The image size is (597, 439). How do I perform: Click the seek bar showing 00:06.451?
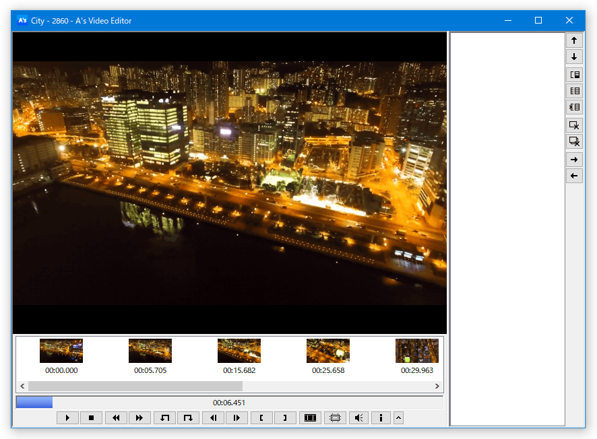(229, 403)
